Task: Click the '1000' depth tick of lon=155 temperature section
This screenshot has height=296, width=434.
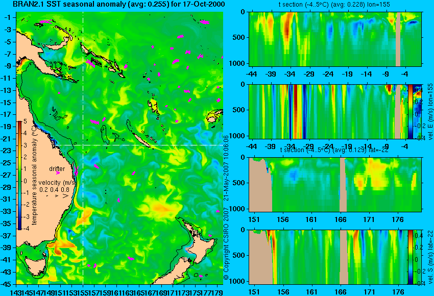Action: (x=237, y=63)
